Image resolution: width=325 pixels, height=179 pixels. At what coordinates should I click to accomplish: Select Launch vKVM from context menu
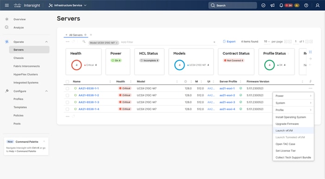[293, 130]
